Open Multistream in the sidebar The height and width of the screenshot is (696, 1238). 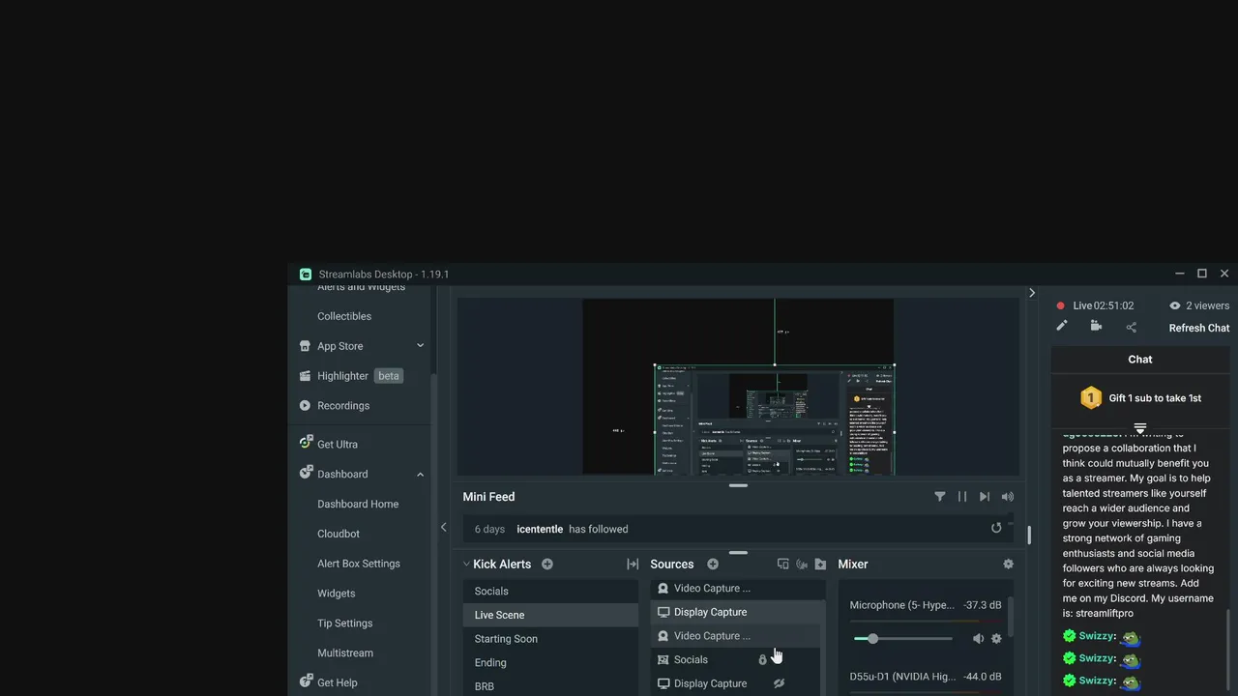pyautogui.click(x=345, y=653)
